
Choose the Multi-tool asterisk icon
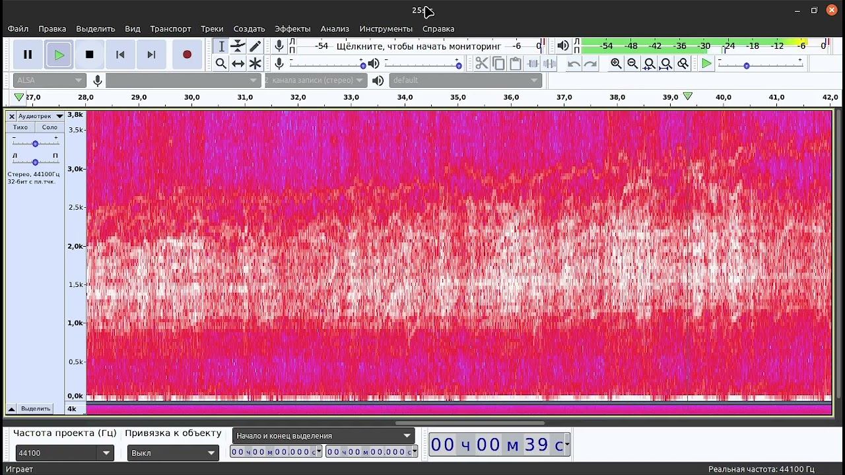[255, 63]
